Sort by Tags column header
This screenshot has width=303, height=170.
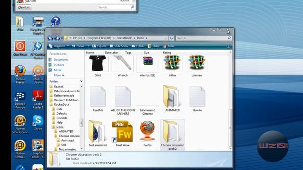click(x=133, y=52)
